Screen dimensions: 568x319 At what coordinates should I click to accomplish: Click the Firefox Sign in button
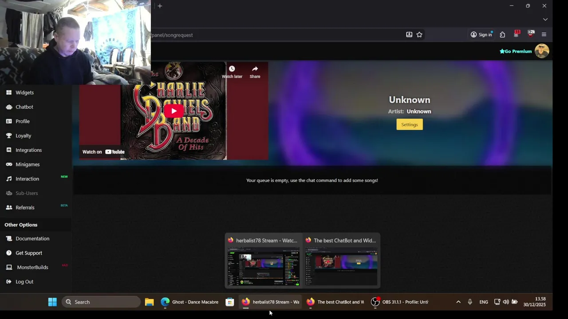click(481, 35)
